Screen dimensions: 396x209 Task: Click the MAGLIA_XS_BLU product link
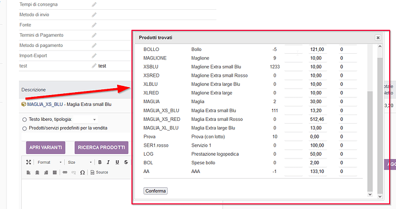pos(45,104)
